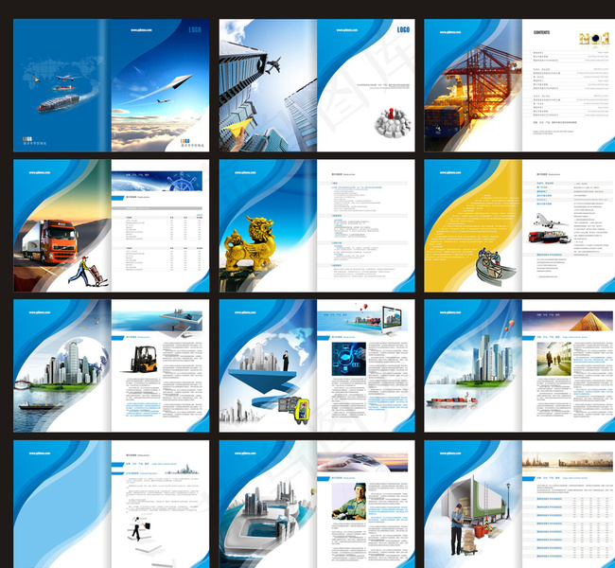Click the photo of businessmen walking
The height and width of the screenshot is (568, 615).
(553, 359)
